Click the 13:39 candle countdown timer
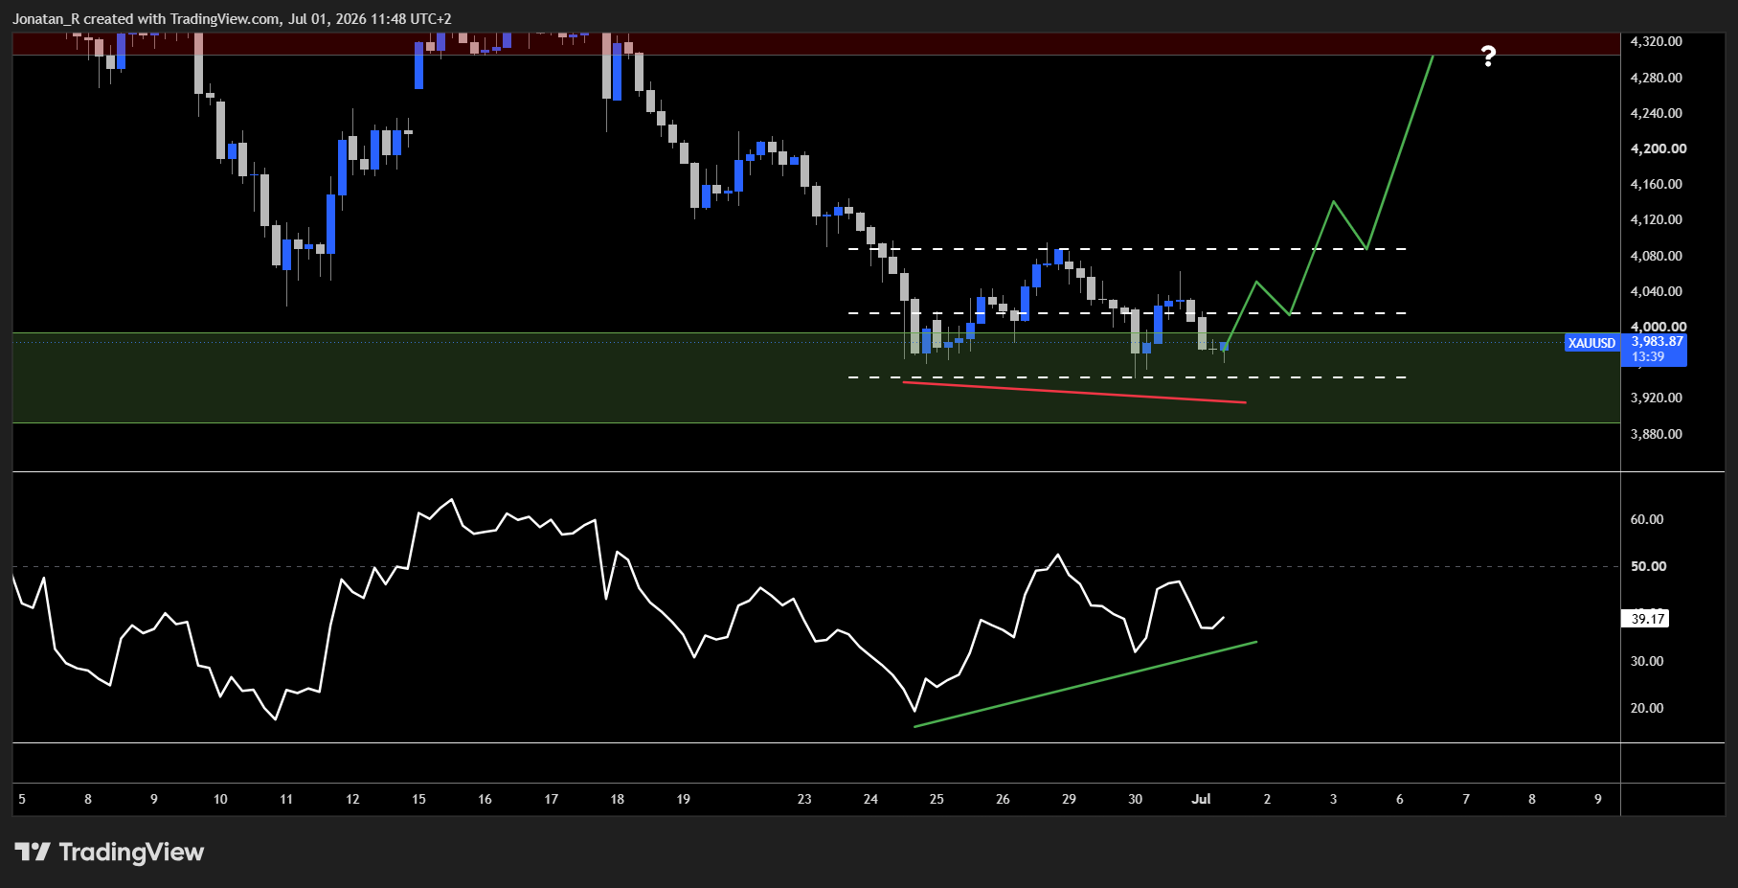Viewport: 1738px width, 888px height. coord(1648,356)
